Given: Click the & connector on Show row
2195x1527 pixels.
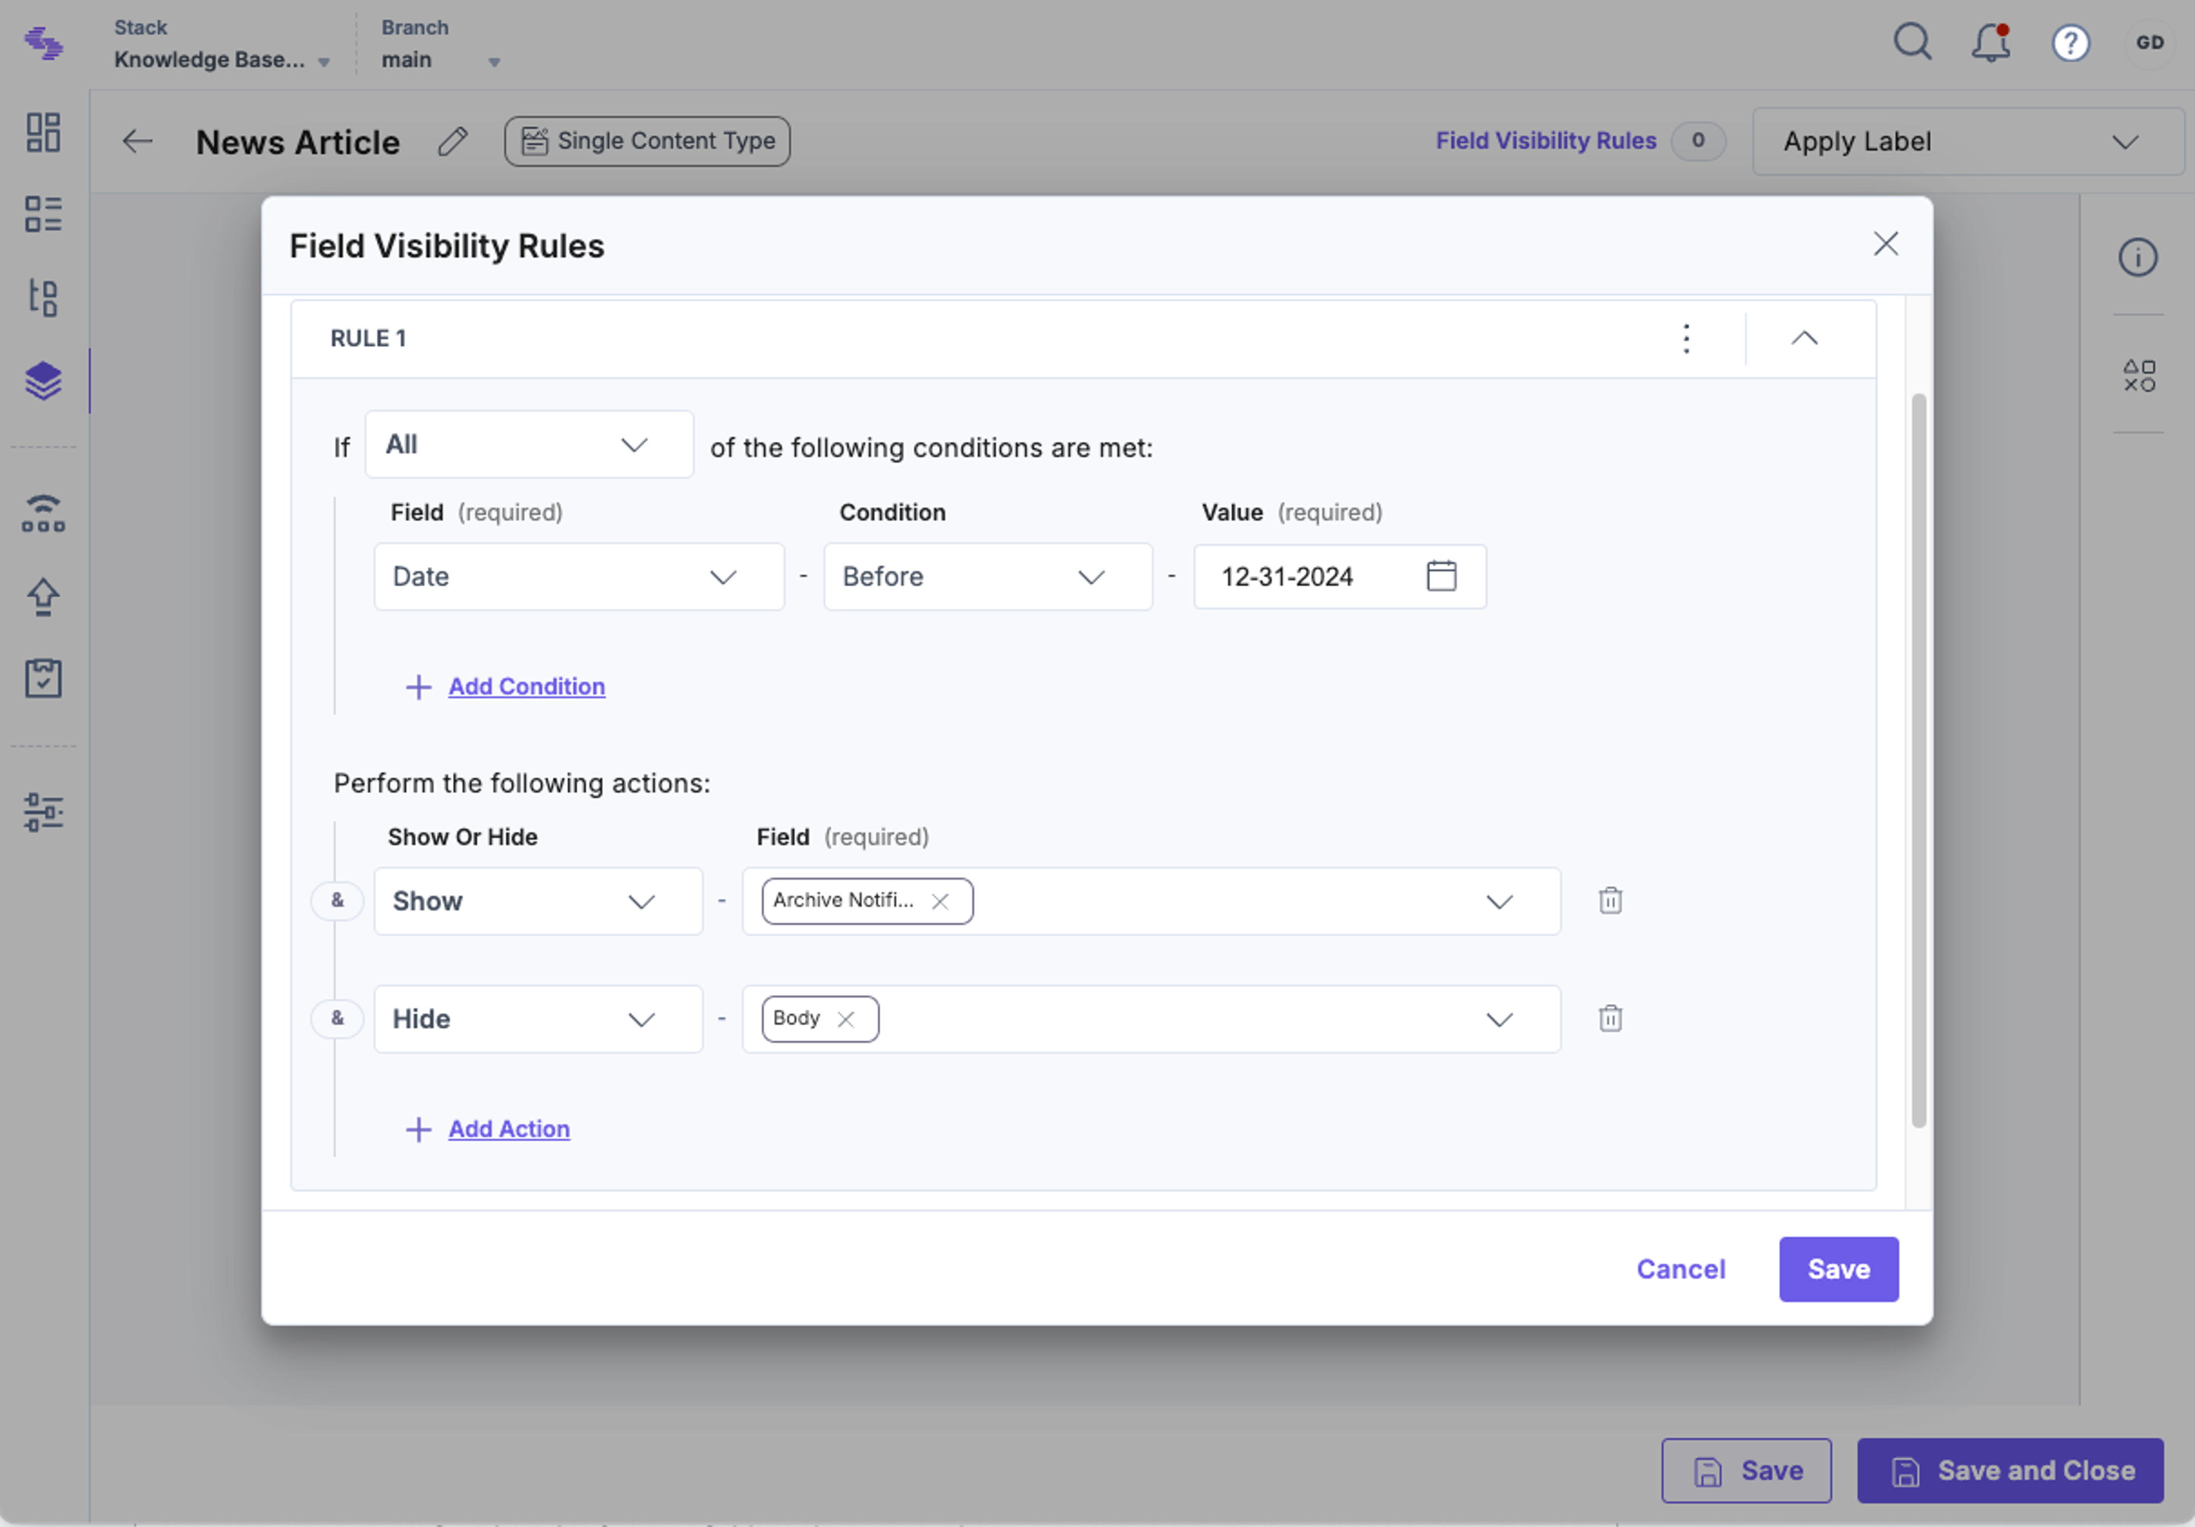Looking at the screenshot, I should coord(337,900).
